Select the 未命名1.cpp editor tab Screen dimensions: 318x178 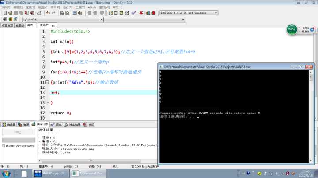pyautogui.click(x=47, y=25)
